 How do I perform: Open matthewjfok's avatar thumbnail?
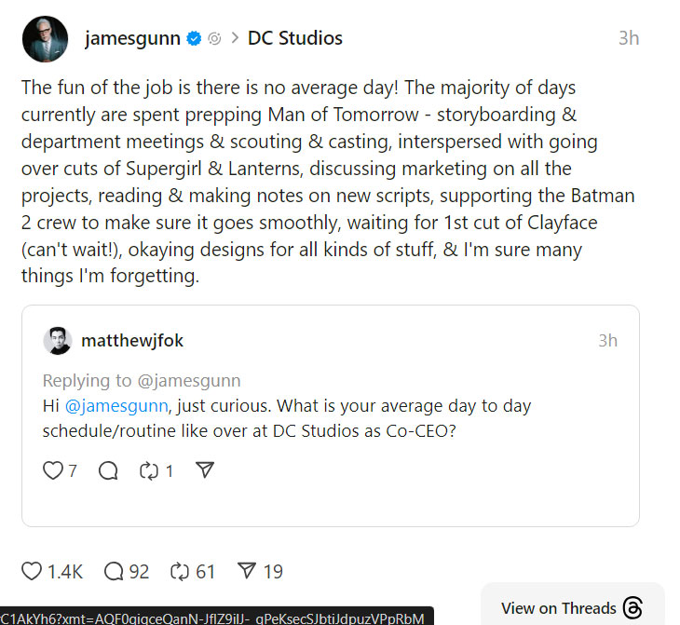[57, 341]
